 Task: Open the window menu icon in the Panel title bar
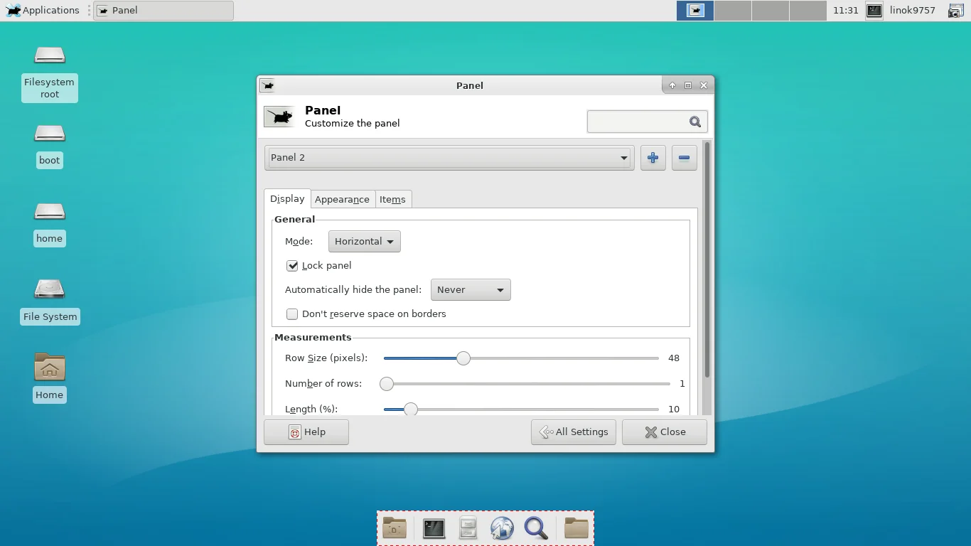tap(267, 85)
